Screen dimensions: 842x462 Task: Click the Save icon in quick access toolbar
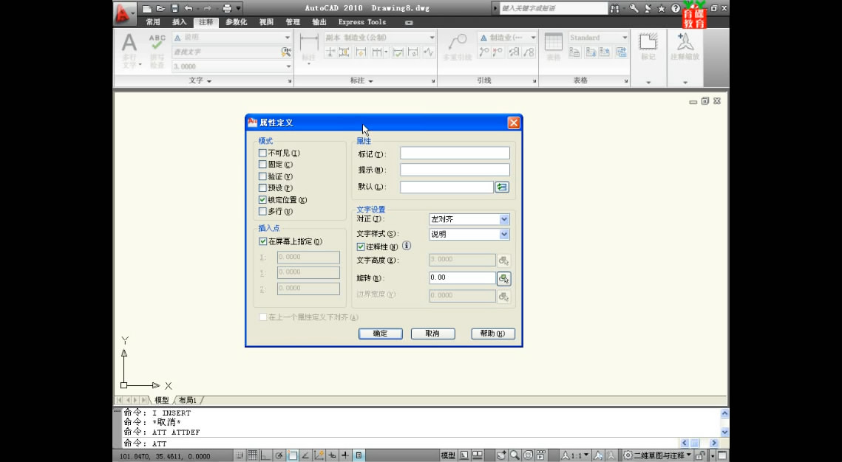(x=174, y=9)
